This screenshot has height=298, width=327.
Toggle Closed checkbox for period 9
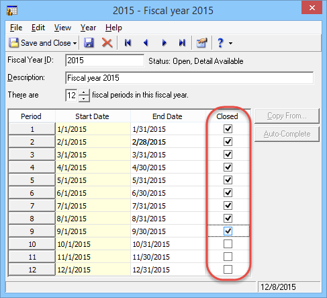228,231
